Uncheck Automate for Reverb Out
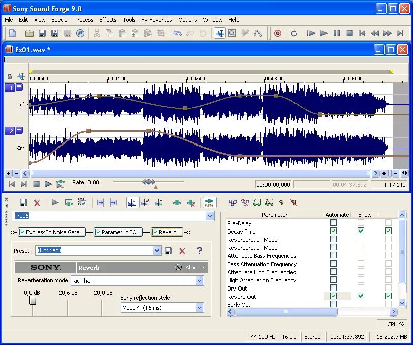 [334, 296]
